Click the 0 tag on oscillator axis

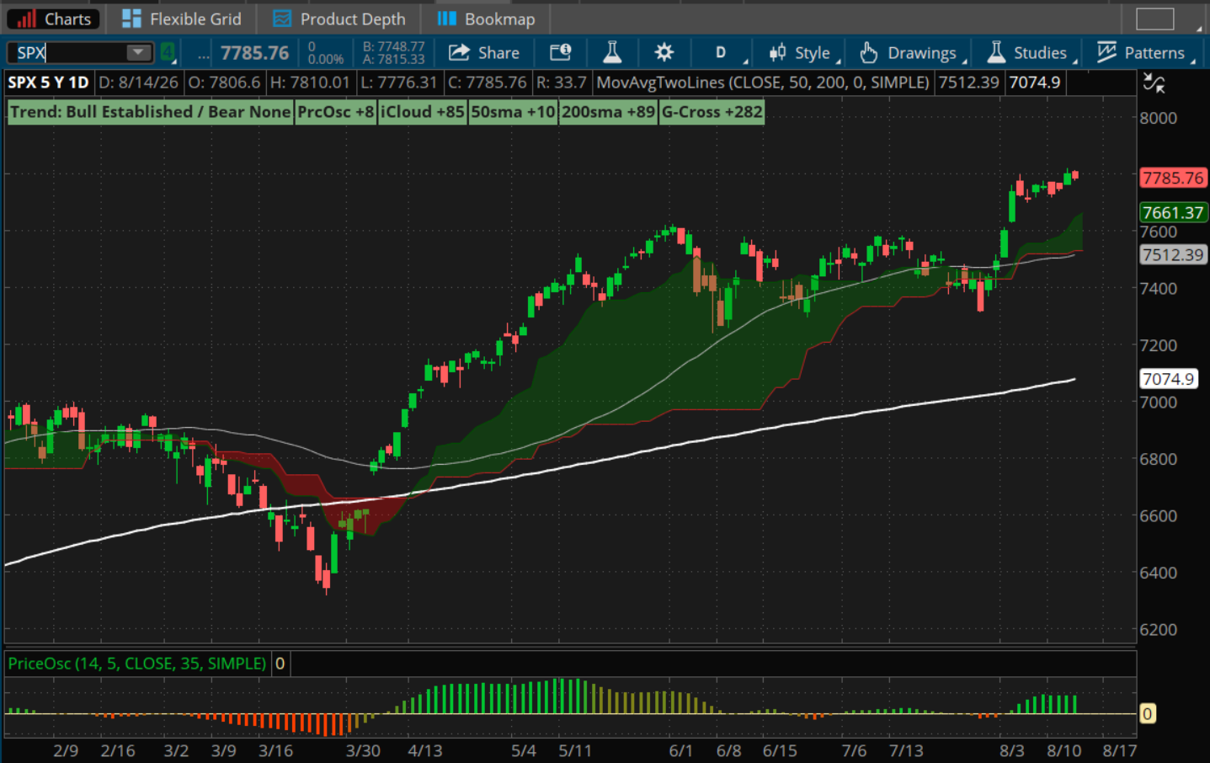pos(1147,714)
